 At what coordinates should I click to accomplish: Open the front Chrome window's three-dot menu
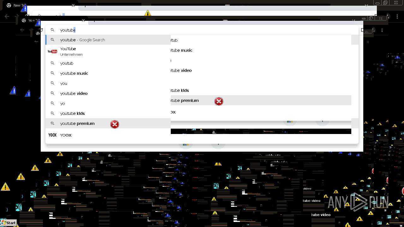(382, 30)
